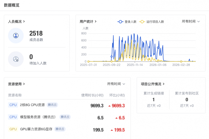Click the 腾讯云 badge beside 模型服务资源
The width and height of the screenshot is (209, 139).
coord(65,117)
